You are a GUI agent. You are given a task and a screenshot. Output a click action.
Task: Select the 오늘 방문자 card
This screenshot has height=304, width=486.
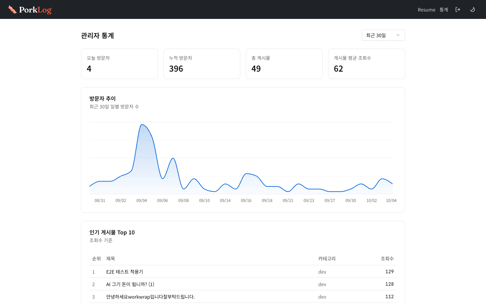(119, 64)
